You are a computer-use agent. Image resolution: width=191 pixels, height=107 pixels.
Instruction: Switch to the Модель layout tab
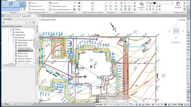pos(7,104)
